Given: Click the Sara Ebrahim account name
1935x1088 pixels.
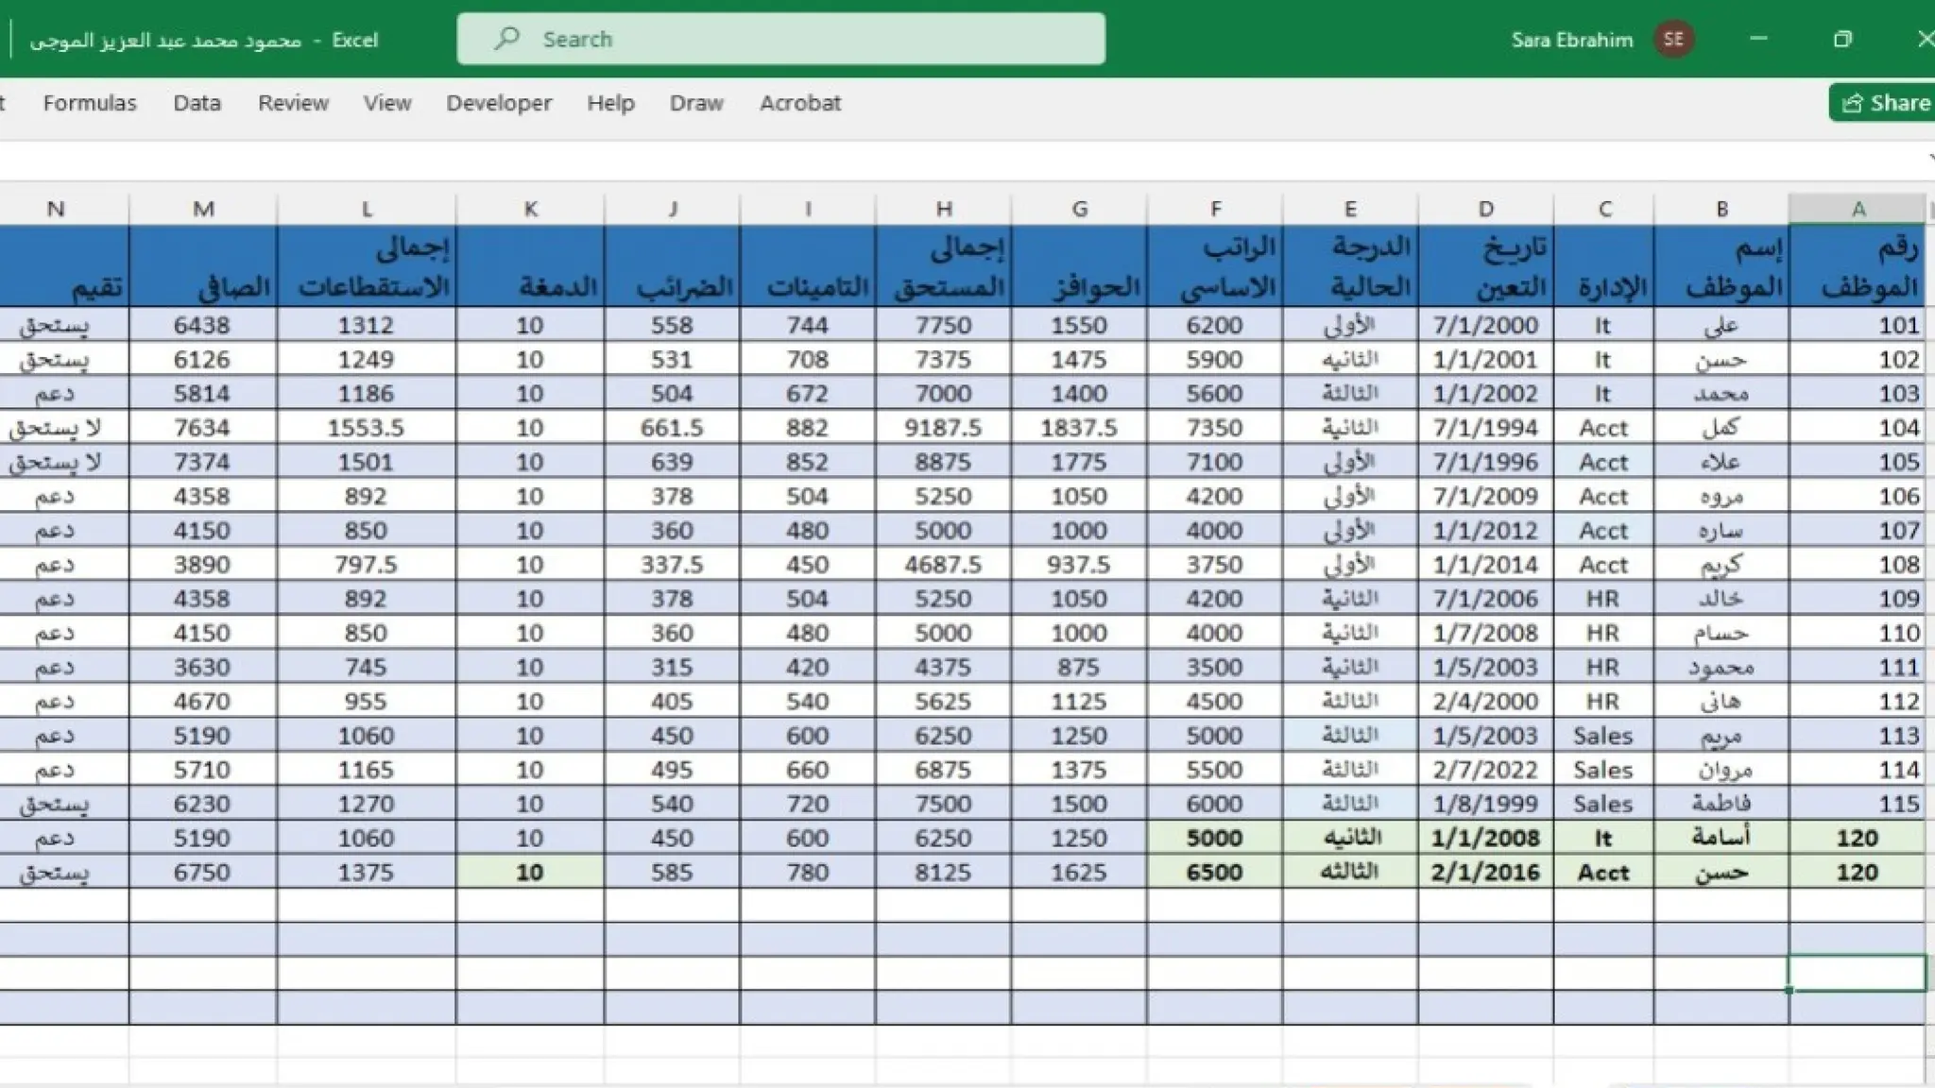Looking at the screenshot, I should coord(1571,40).
